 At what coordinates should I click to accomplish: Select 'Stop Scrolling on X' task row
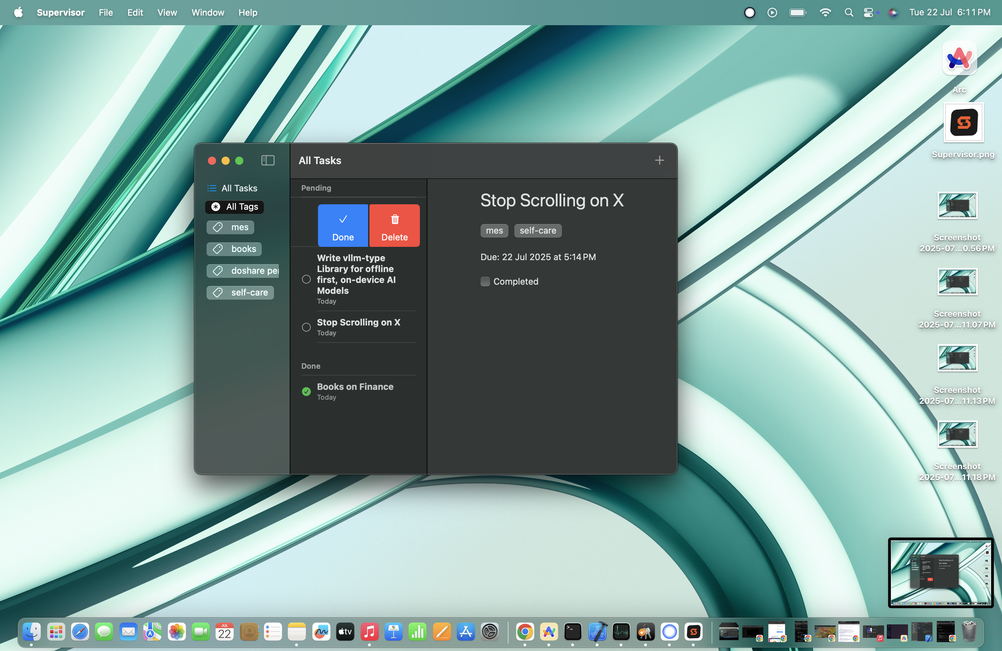click(358, 327)
